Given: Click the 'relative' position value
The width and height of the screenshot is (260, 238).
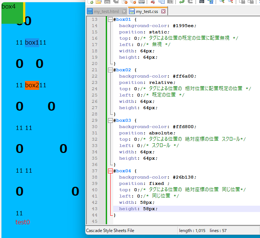Looking at the screenshot, I should pyautogui.click(x=161, y=82).
